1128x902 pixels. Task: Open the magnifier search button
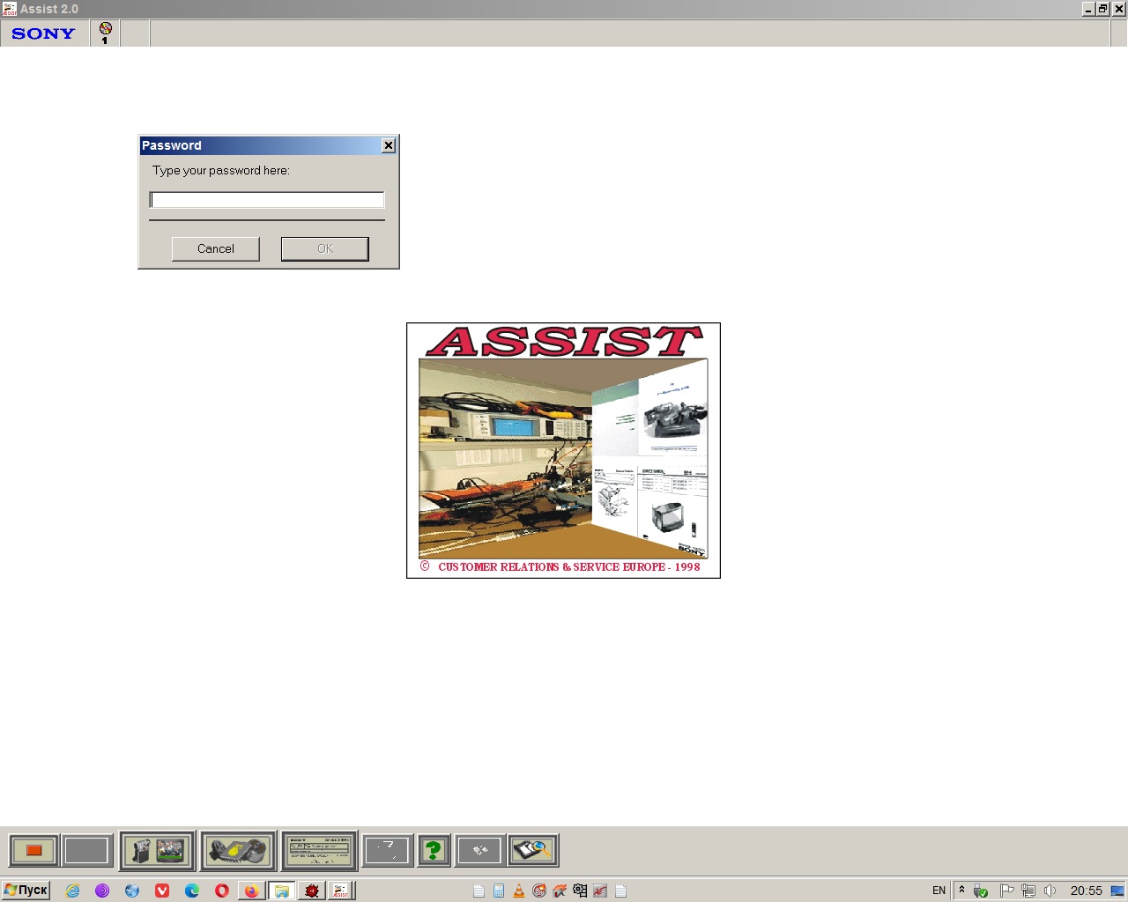(x=532, y=850)
